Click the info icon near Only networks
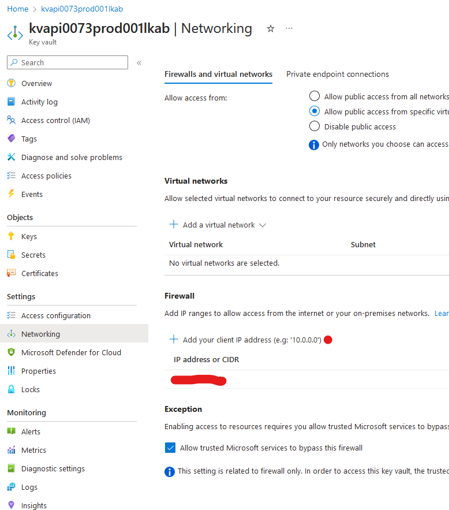Screen dimensions: 449x510 [314, 144]
